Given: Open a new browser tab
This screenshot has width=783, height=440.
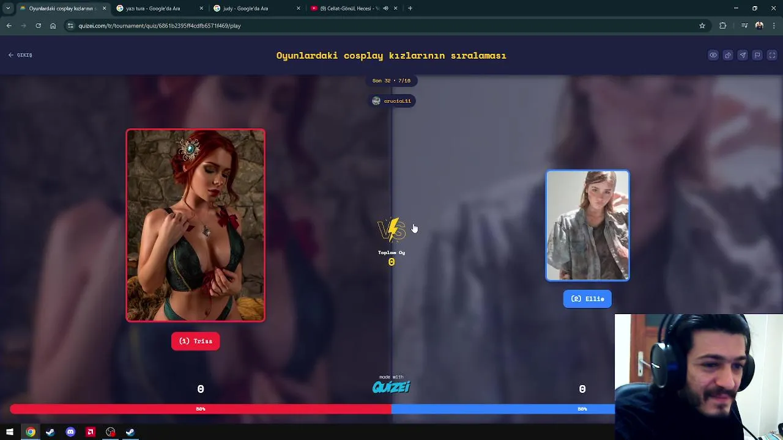Looking at the screenshot, I should (410, 9).
